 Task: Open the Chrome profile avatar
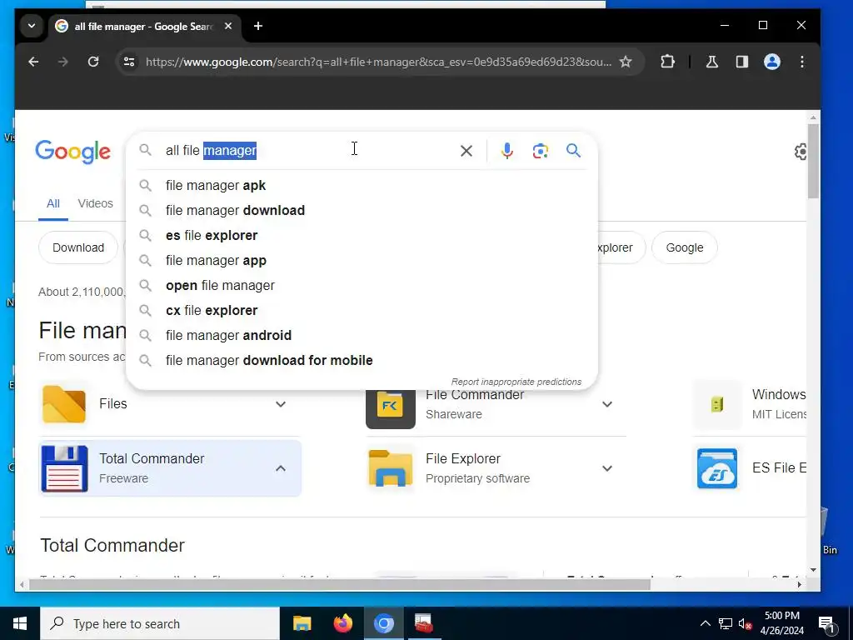pos(772,62)
